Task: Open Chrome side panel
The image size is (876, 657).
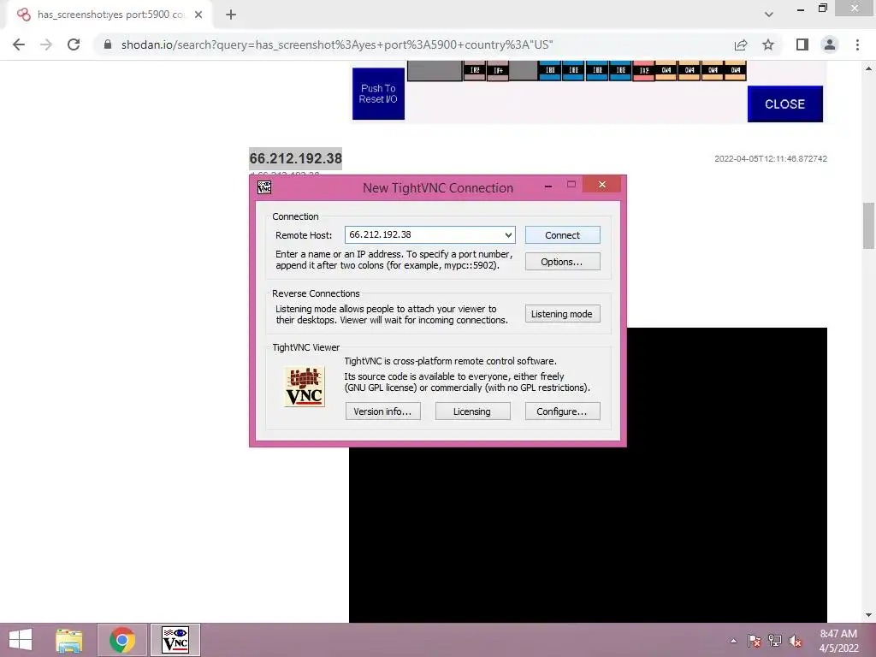Action: click(802, 44)
